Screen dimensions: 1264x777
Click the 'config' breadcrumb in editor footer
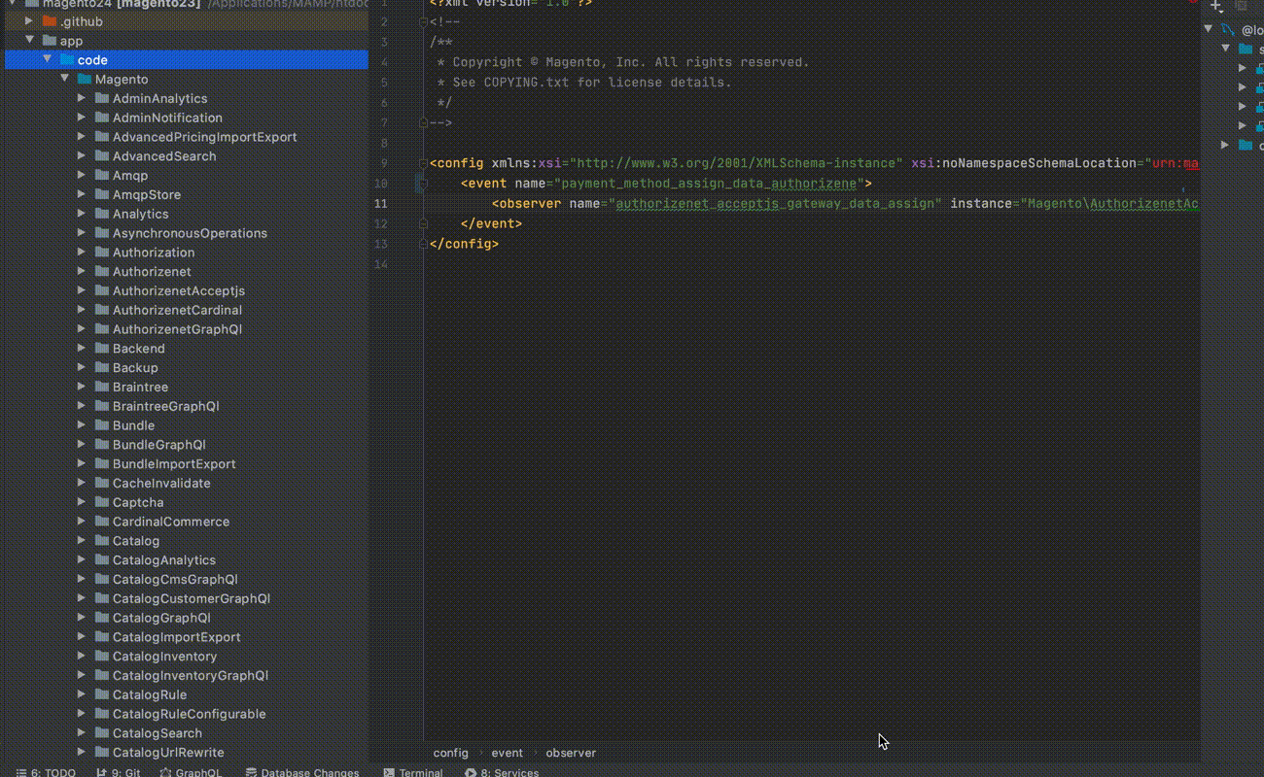point(450,753)
